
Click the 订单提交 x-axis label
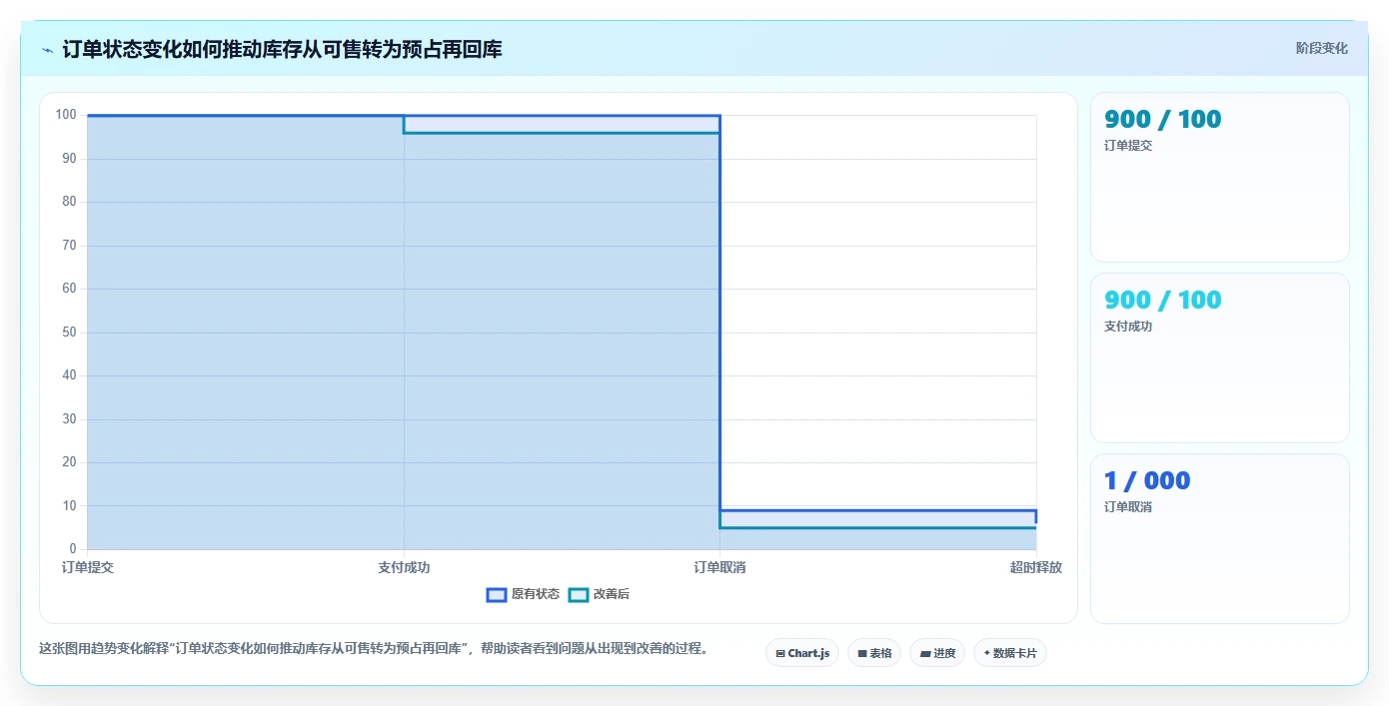click(88, 567)
